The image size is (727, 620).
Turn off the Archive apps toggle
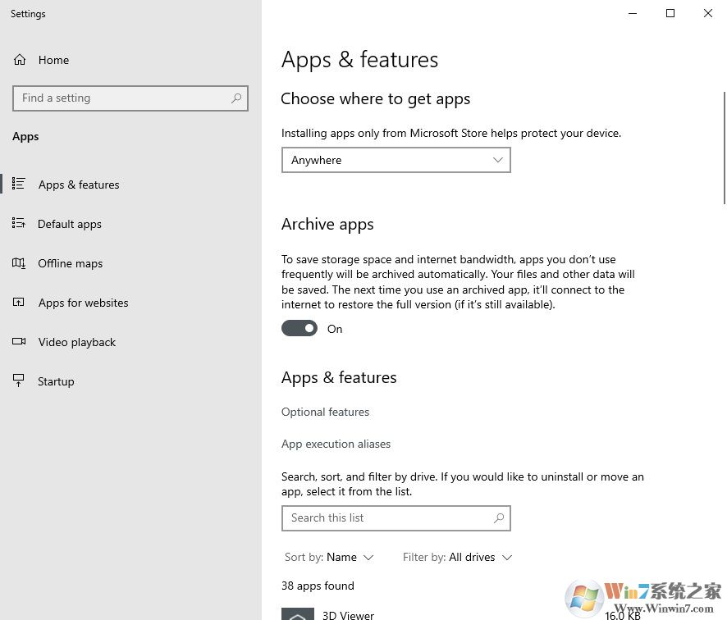click(x=299, y=329)
